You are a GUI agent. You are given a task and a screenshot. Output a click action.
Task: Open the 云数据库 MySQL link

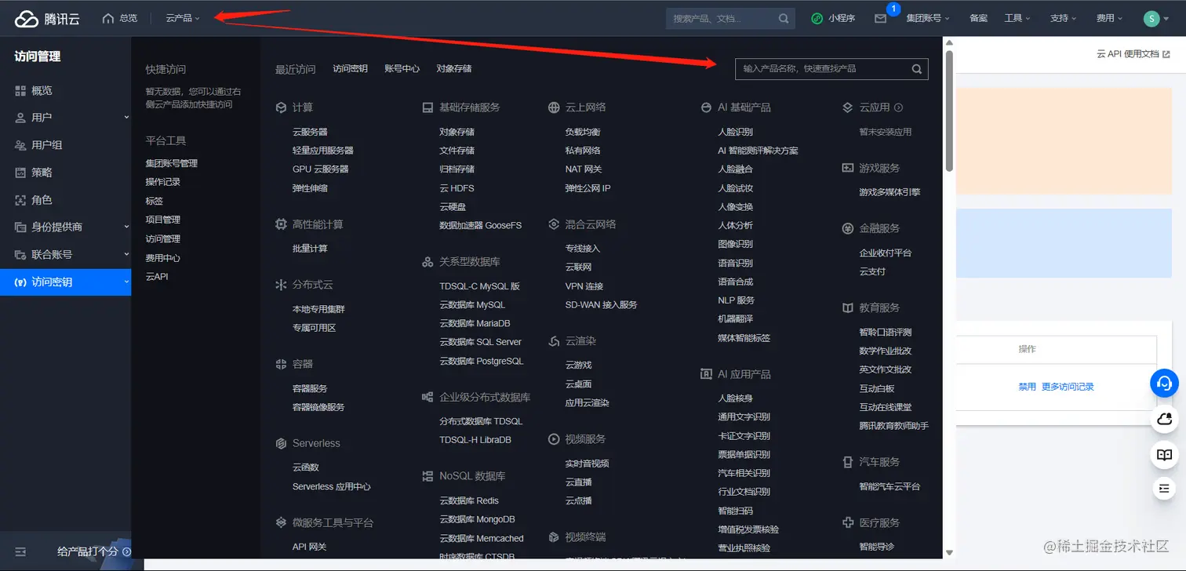(x=472, y=305)
